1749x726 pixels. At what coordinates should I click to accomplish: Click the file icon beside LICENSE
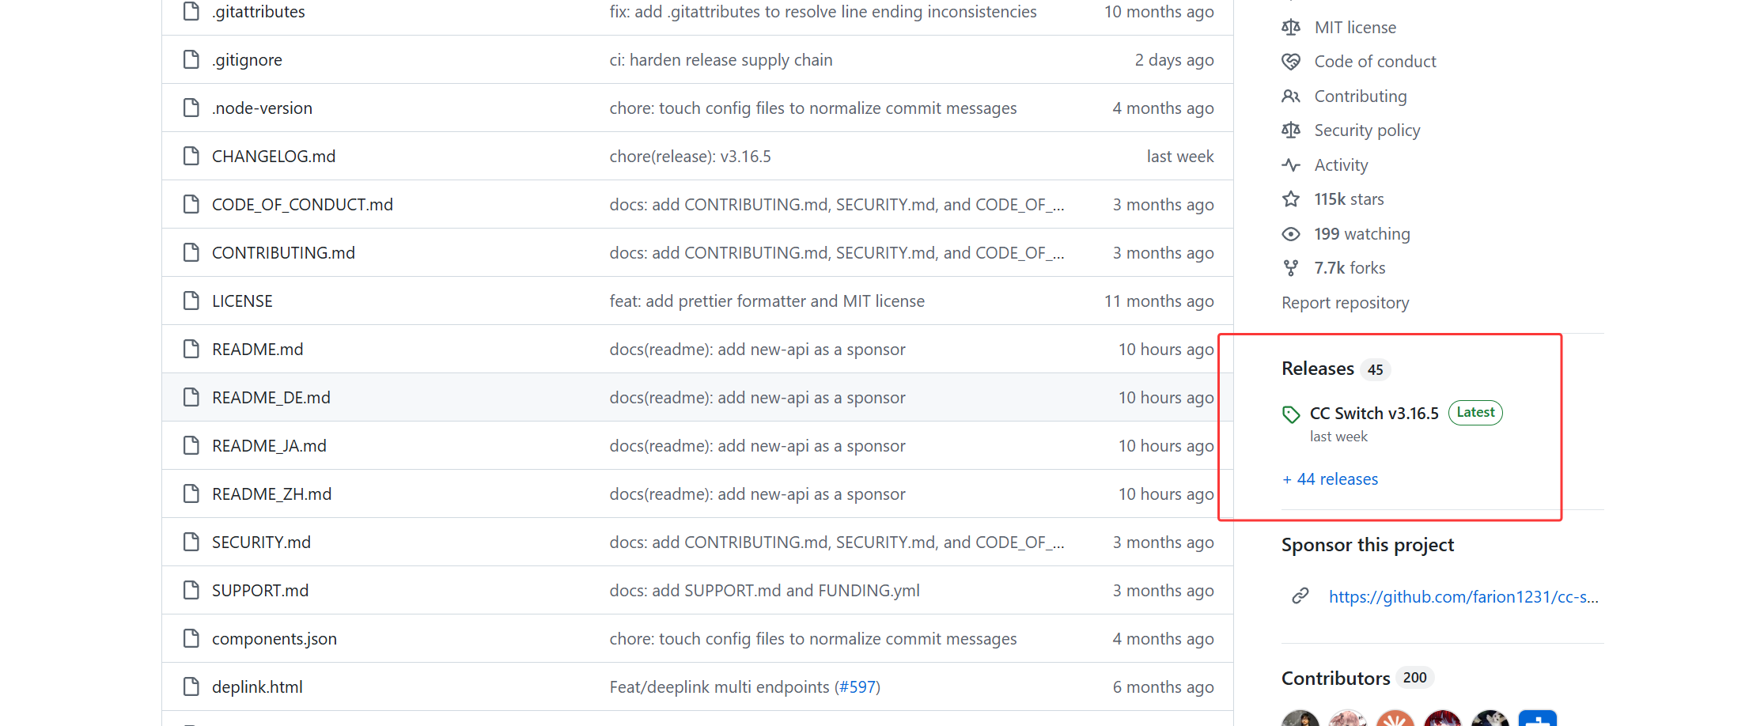point(191,301)
